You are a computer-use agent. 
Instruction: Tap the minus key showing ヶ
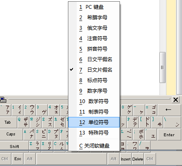click(139, 110)
